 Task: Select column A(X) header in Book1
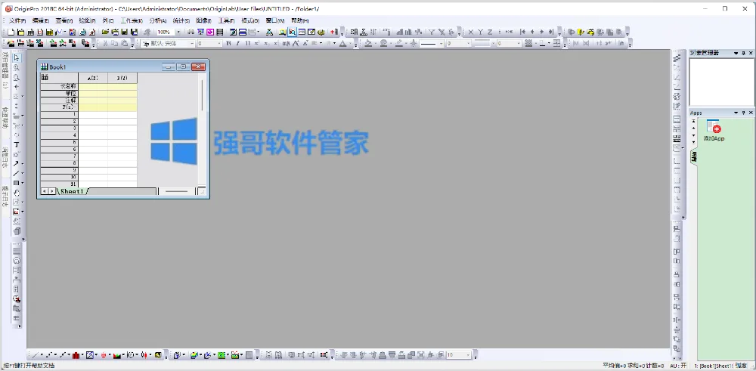93,78
